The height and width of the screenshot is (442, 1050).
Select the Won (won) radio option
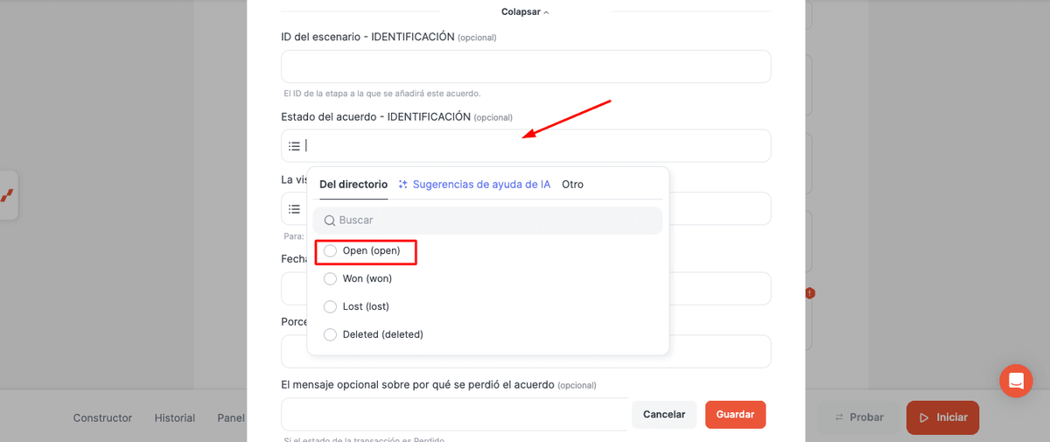coord(330,279)
